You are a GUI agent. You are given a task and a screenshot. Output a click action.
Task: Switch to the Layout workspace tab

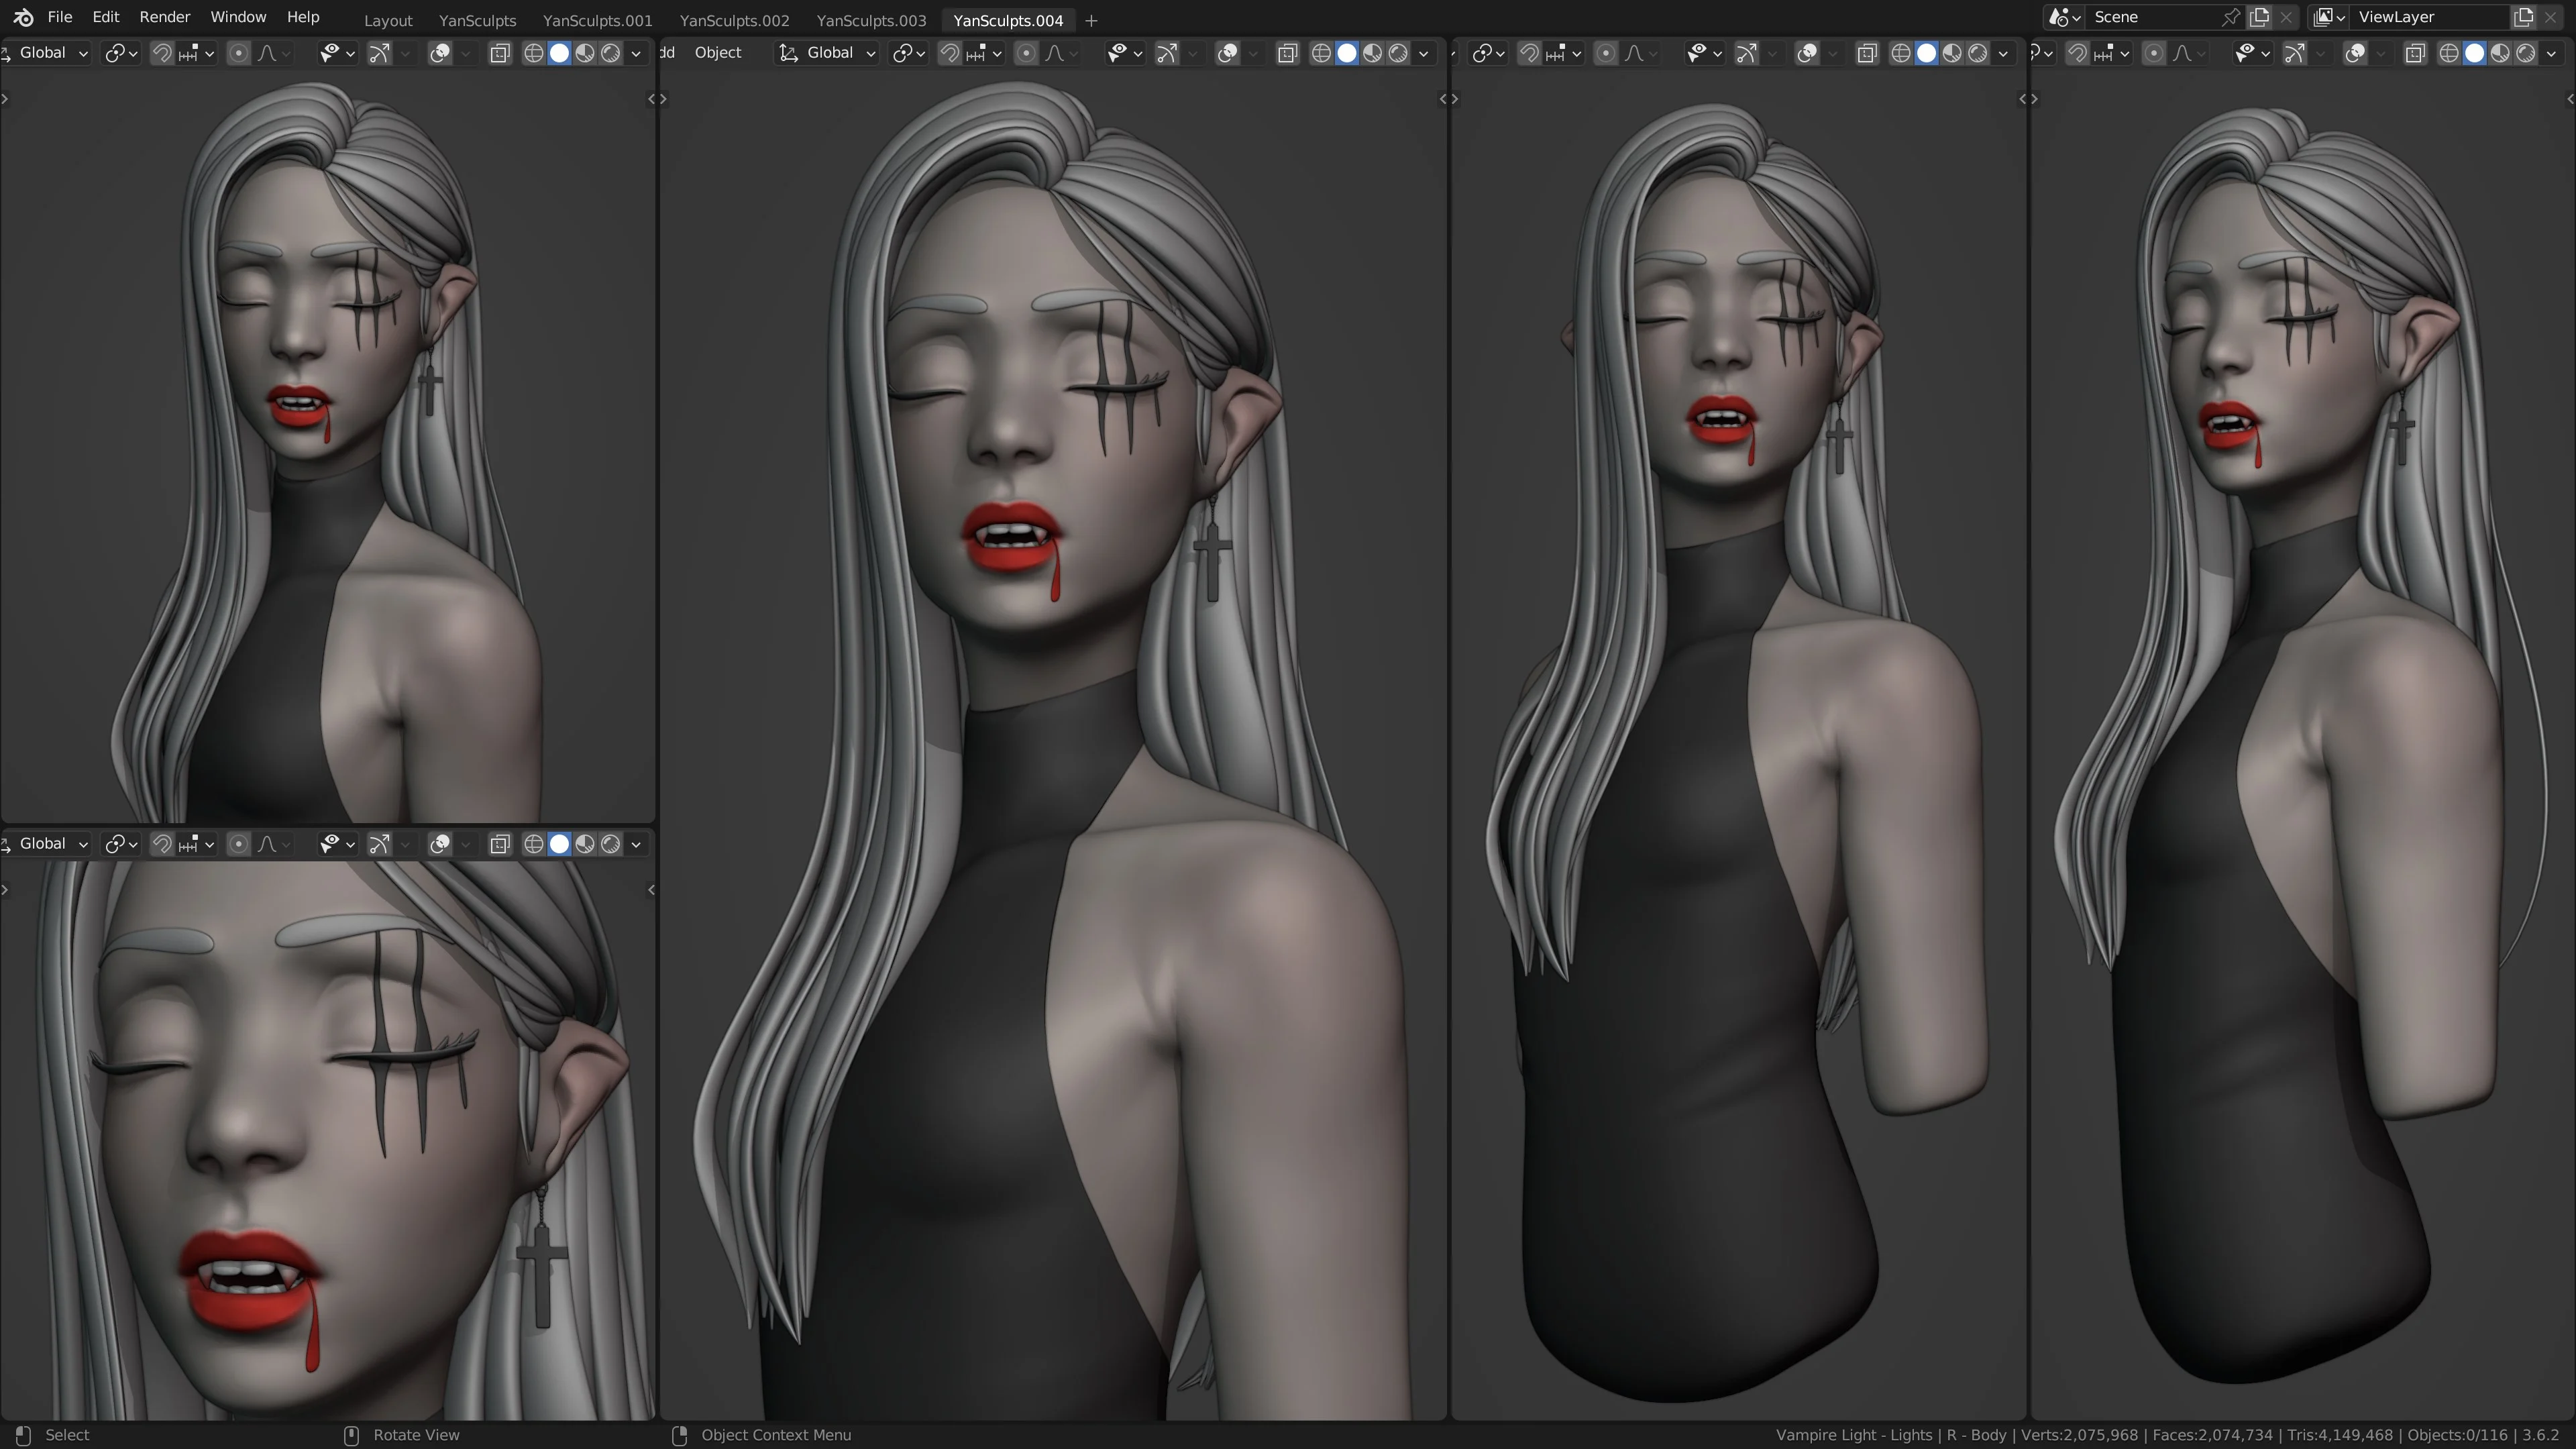tap(388, 20)
